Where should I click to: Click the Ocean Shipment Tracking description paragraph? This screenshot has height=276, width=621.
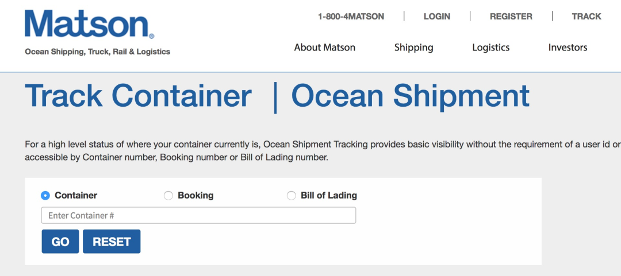(x=323, y=151)
